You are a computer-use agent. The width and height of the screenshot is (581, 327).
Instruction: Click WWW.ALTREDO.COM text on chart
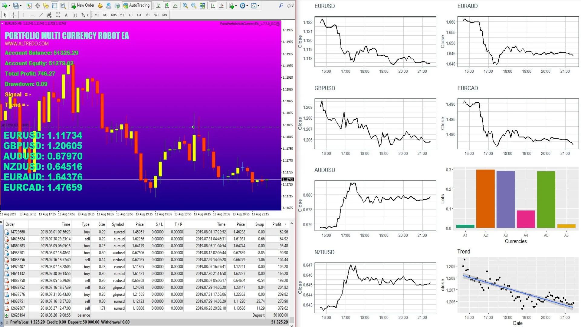(x=27, y=44)
